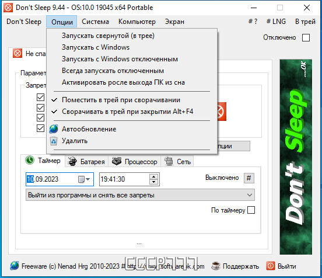Switch to the Процессор tab
Viewport: 322px width, 278px height.
[135, 162]
